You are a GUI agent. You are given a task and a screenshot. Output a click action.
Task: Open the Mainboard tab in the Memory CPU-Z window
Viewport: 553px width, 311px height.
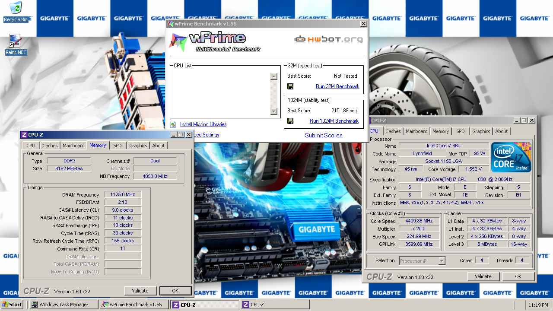(x=73, y=146)
